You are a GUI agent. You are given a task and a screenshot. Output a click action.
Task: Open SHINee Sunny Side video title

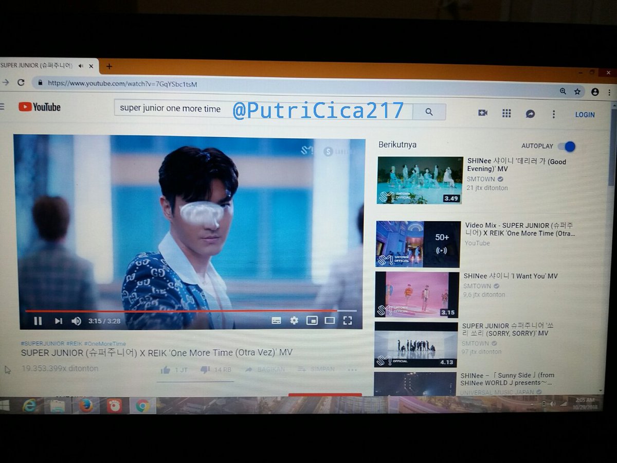(x=507, y=379)
